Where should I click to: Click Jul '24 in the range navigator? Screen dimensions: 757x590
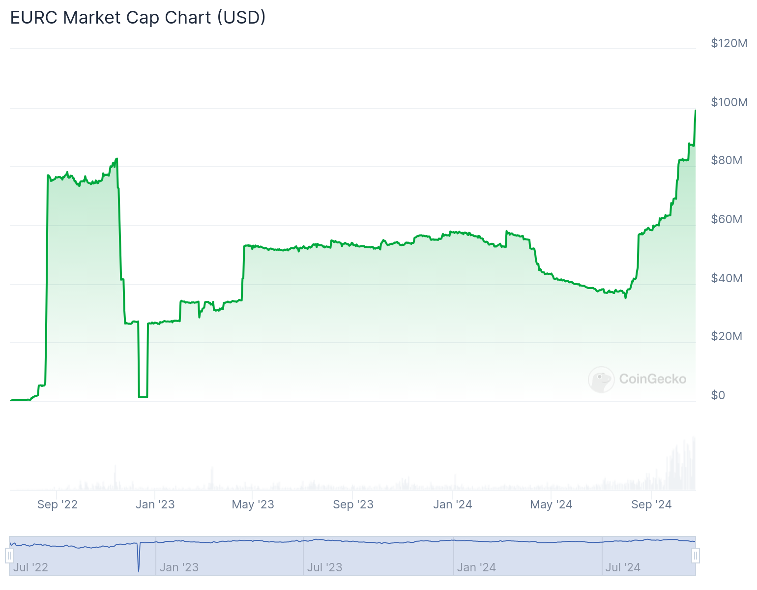point(623,567)
